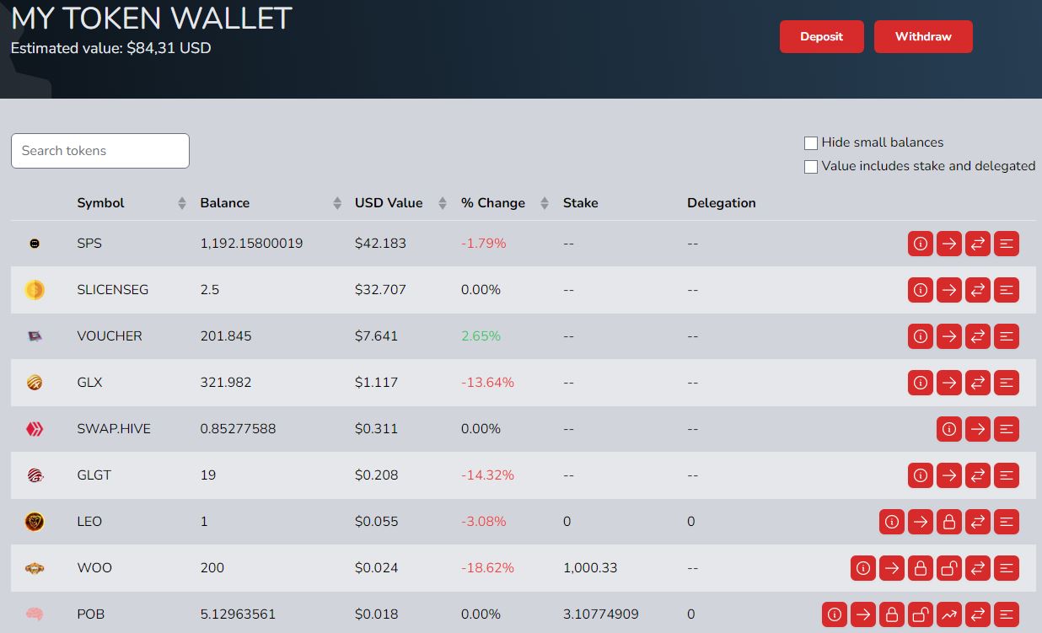The image size is (1042, 633).
Task: Click the GLX token logo
Action: [35, 383]
